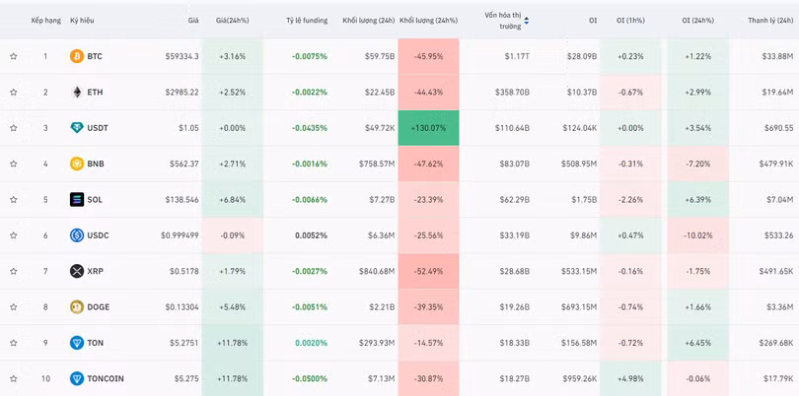799x396 pixels.
Task: Click the Bitcoin BTC coin icon
Action: pyautogui.click(x=77, y=56)
